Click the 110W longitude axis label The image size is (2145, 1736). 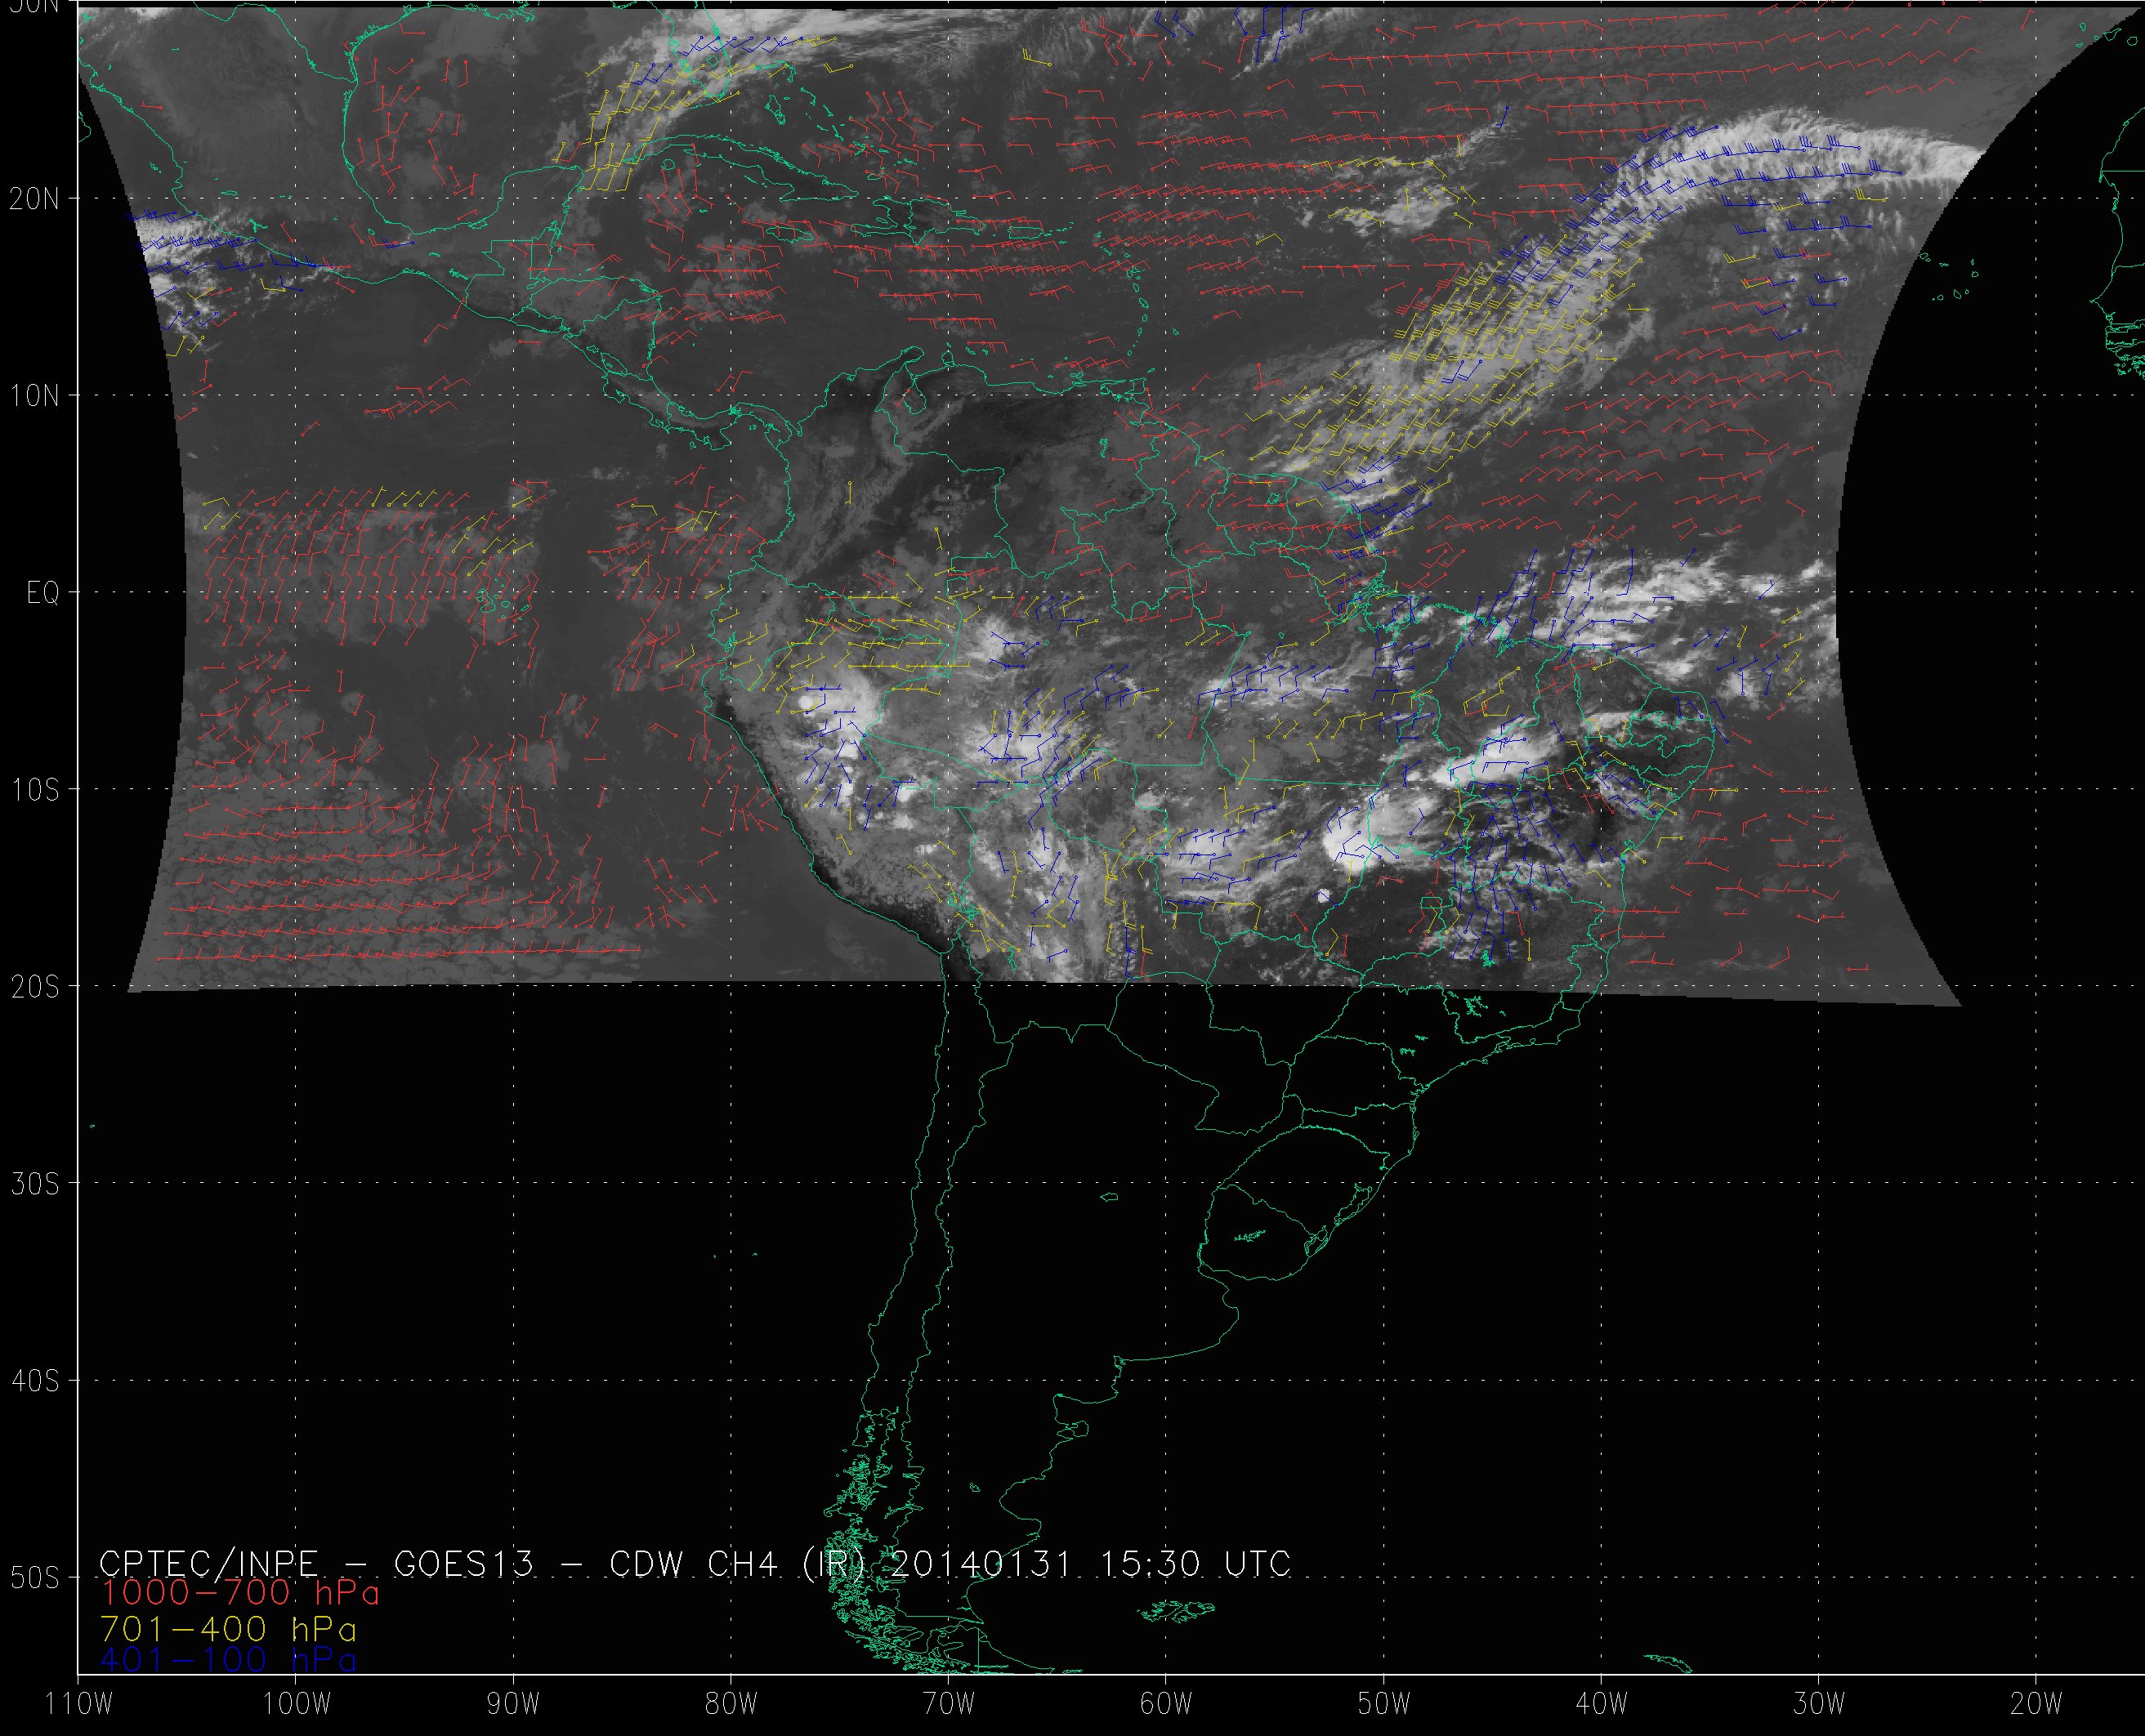point(79,1704)
